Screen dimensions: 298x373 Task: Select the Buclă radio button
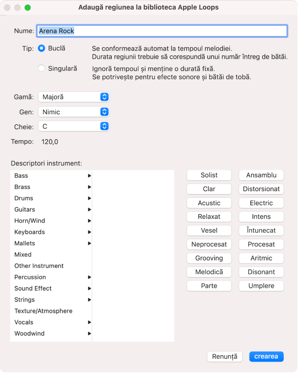pos(41,49)
